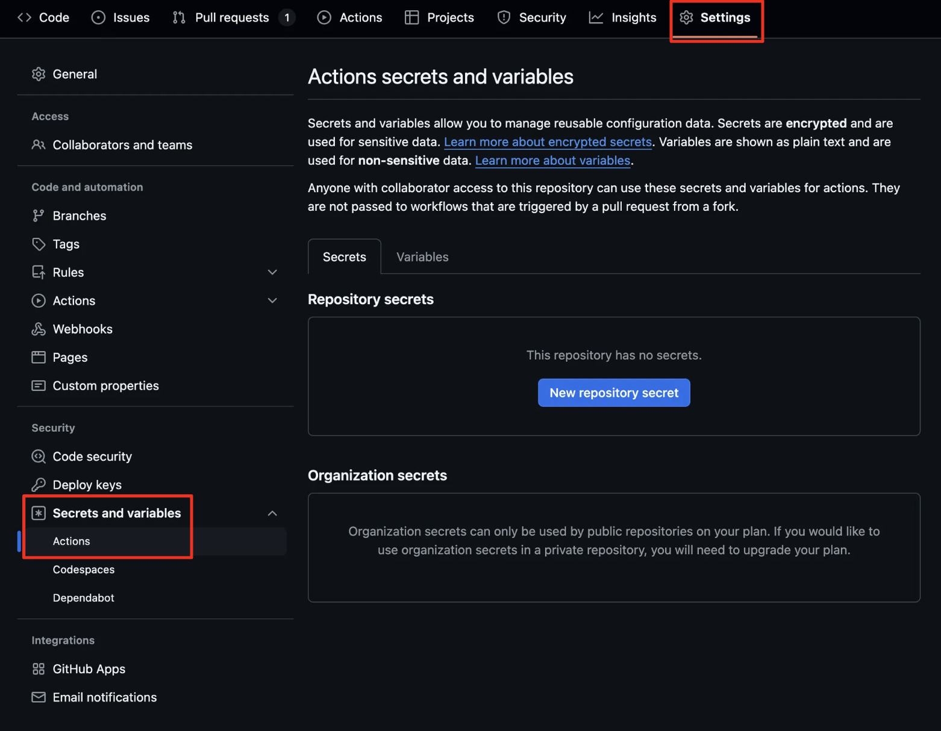Click the Rules icon in sidebar
Screen dimensions: 941x731
pos(39,272)
